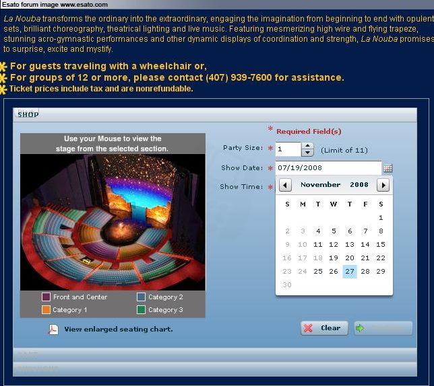Screen dimensions: 434x386
Task: Pick November 14 on calendar
Action: tap(365, 245)
